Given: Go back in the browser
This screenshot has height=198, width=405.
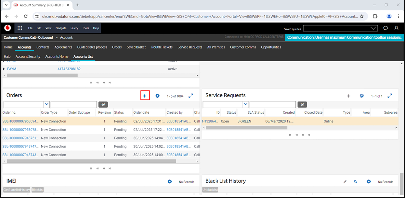Looking at the screenshot, I should pos(7,16).
